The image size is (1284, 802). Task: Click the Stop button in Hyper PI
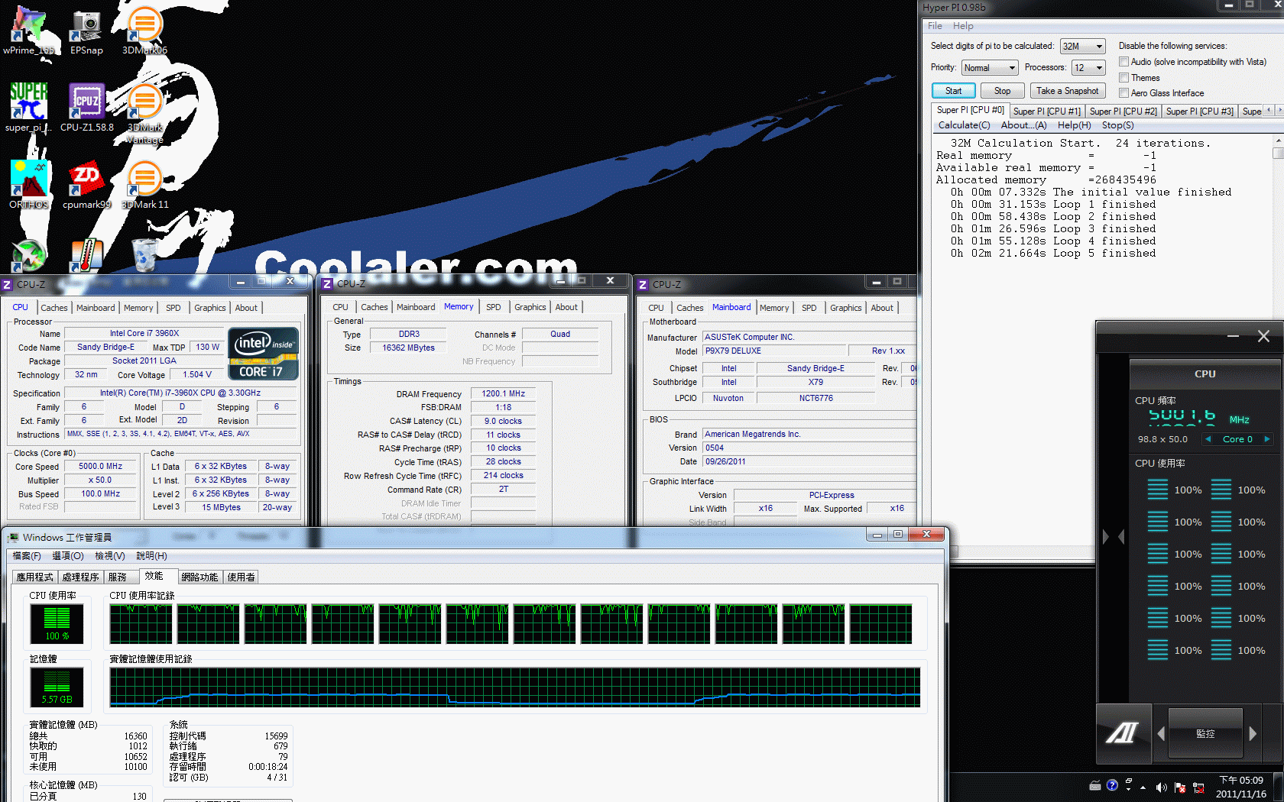(1002, 91)
